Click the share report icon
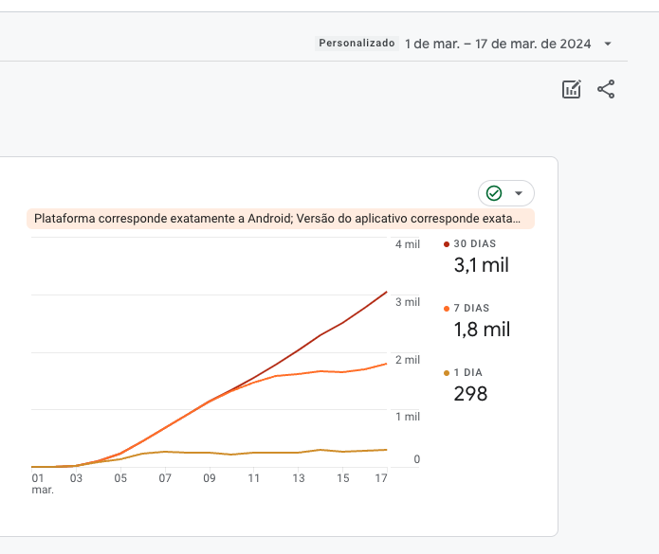The height and width of the screenshot is (554, 659). (x=606, y=90)
